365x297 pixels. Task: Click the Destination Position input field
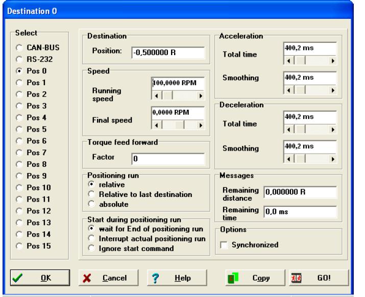(x=168, y=53)
